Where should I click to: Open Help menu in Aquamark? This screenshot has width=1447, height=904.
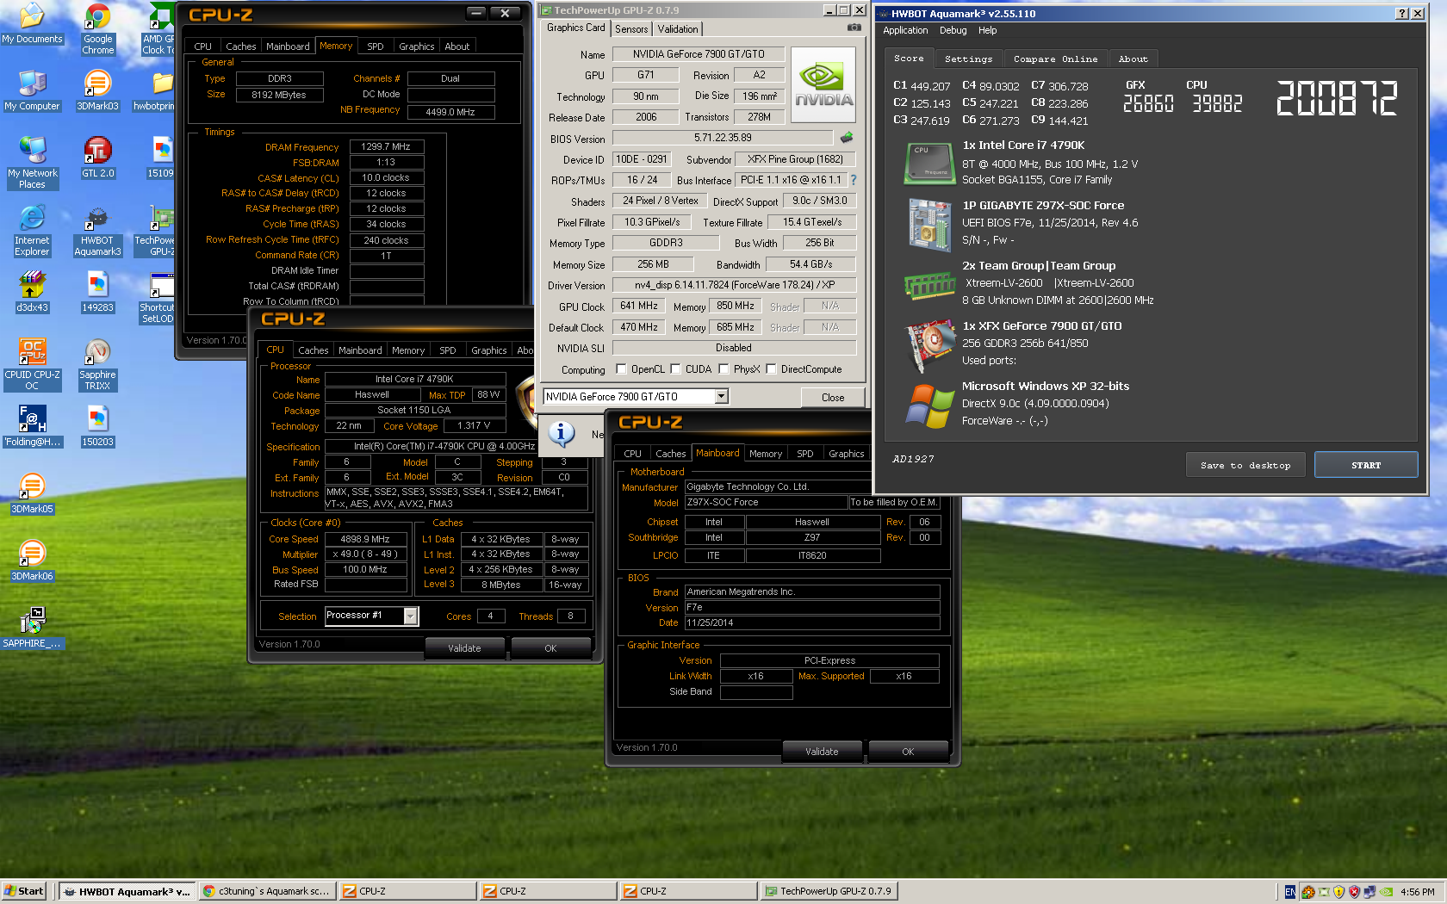point(987,30)
